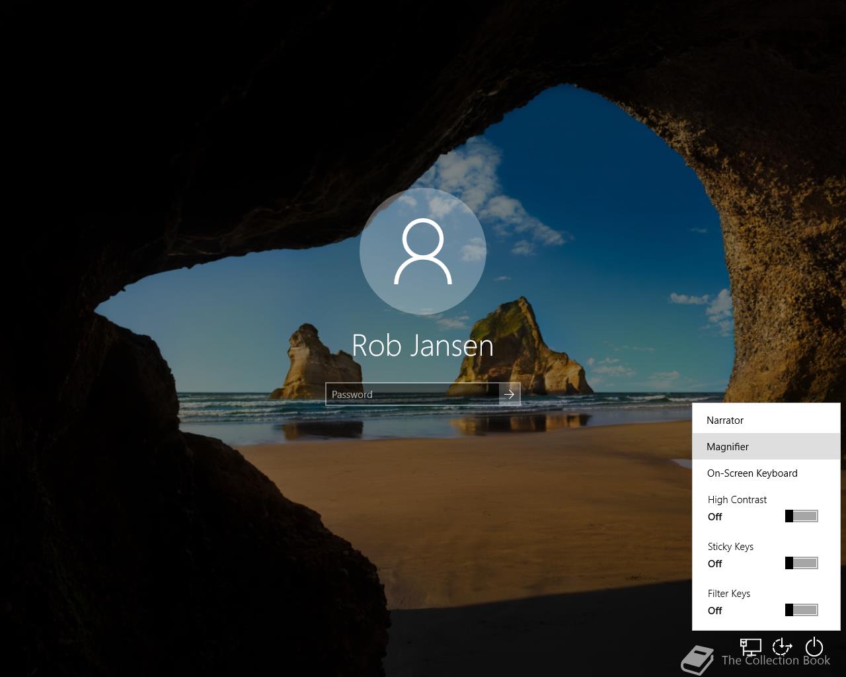Click the High Contrast label
The image size is (846, 677).
coord(737,500)
